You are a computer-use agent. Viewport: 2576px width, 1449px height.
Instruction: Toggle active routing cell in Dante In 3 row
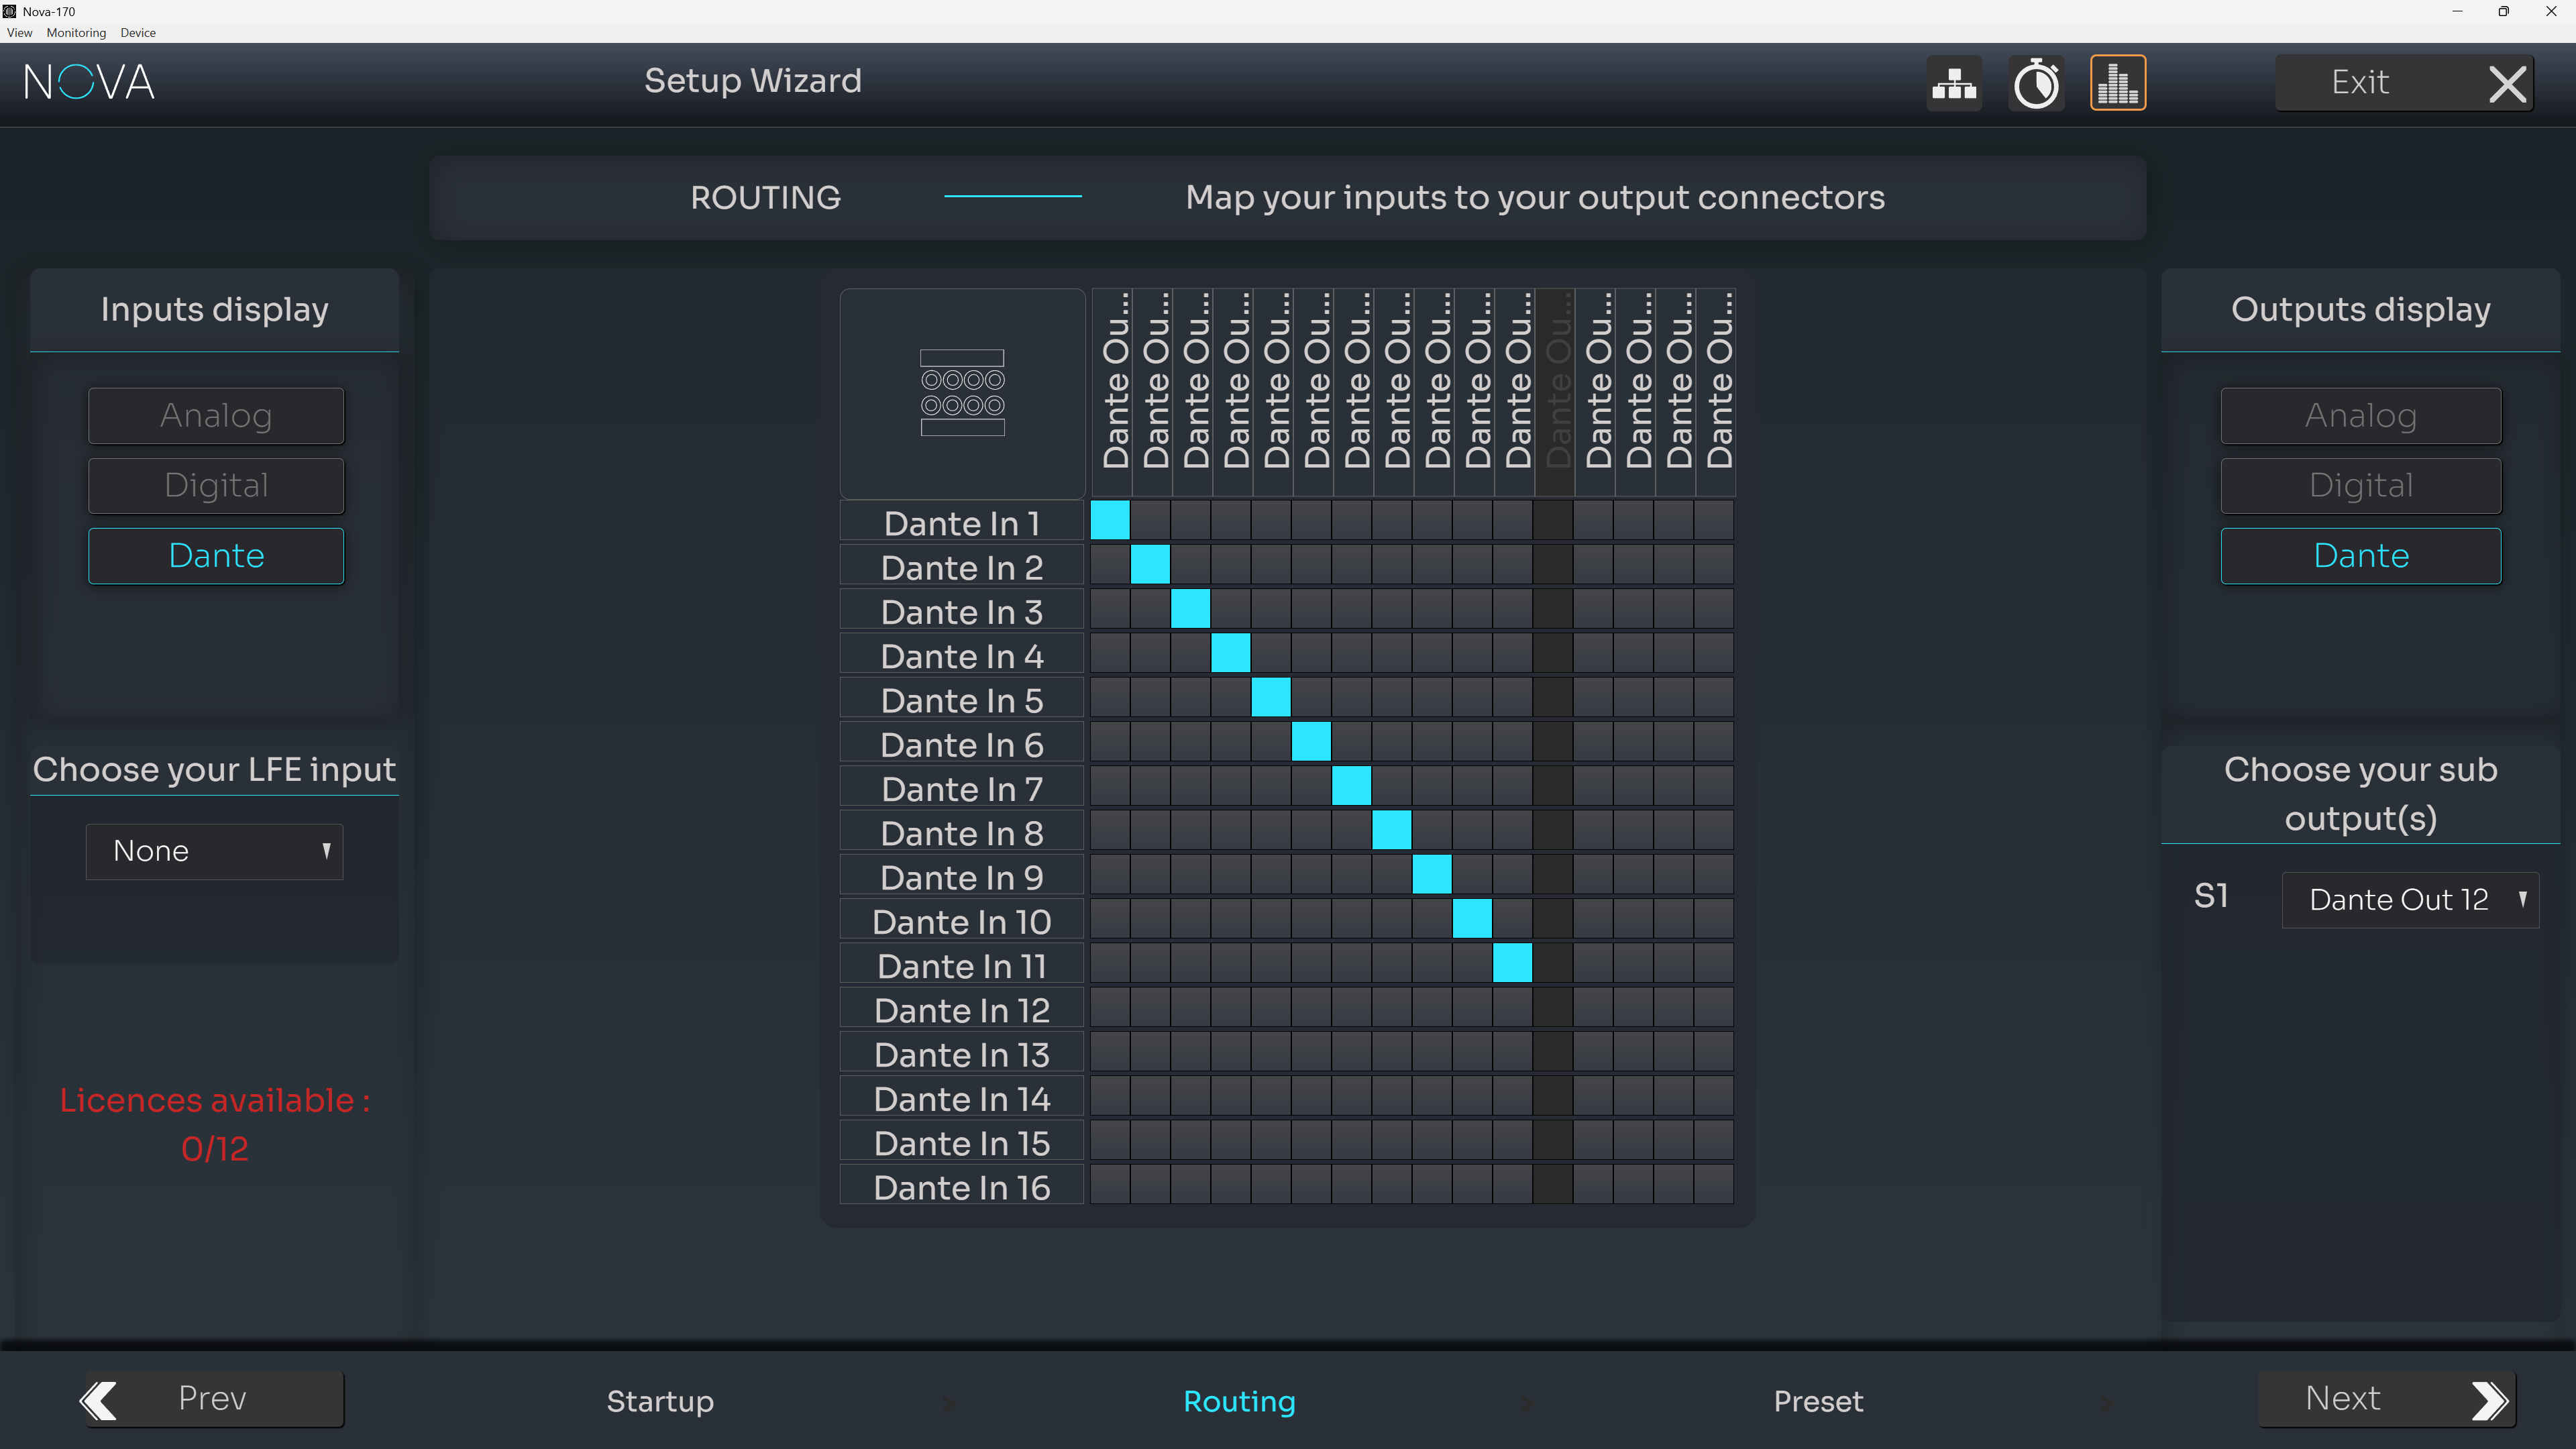1190,608
